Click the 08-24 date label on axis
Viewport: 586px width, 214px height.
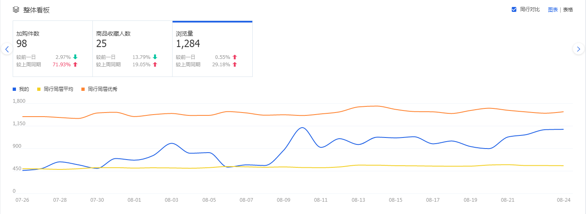click(564, 200)
